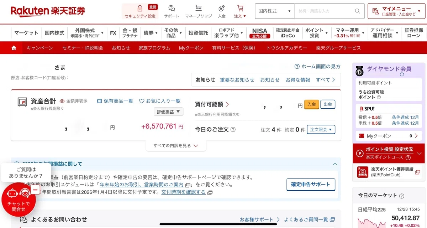427x228 pixels.
Task: Collapse the annual profit notice panel
Action: [334, 164]
